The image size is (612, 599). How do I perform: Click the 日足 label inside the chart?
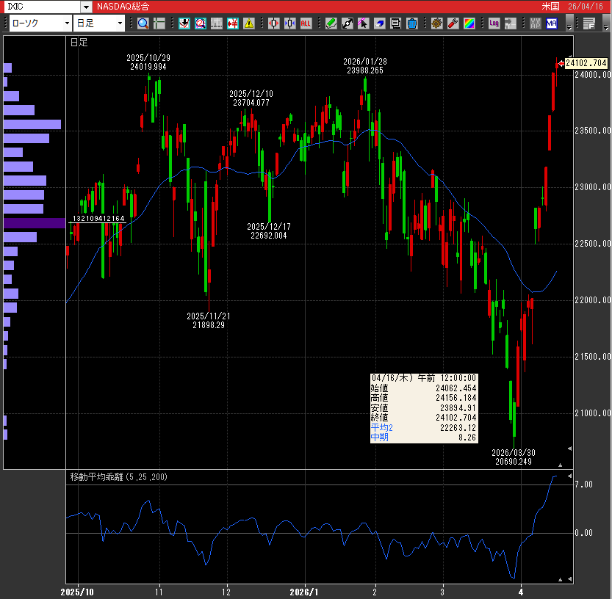79,43
